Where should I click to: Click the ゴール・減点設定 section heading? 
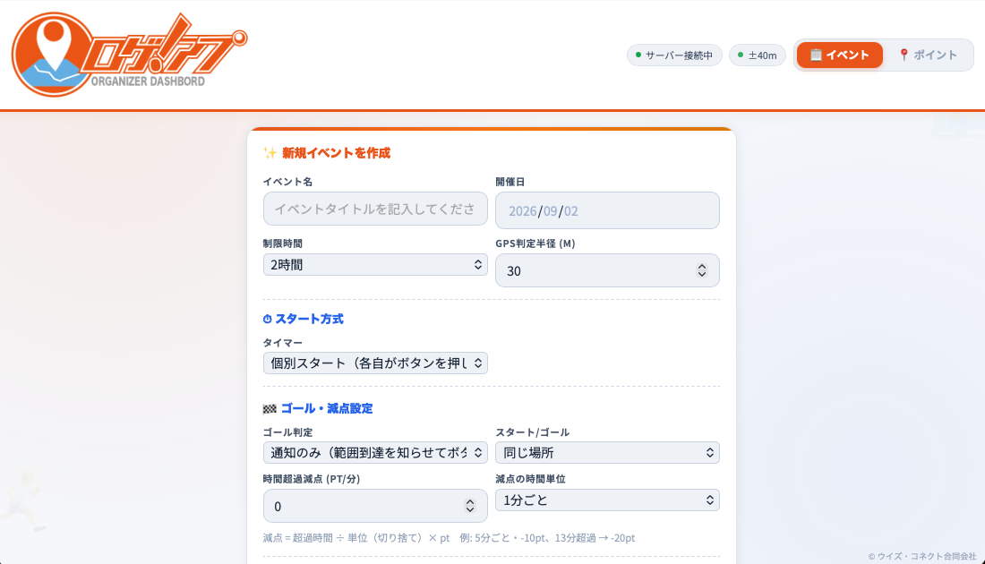tap(327, 409)
